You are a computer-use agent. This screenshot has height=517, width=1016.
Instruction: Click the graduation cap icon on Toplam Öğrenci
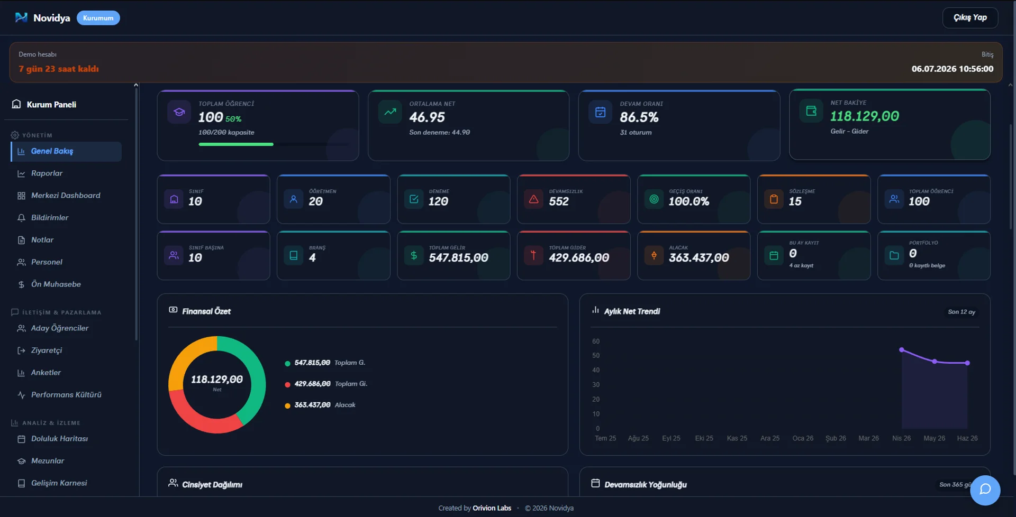pyautogui.click(x=179, y=112)
